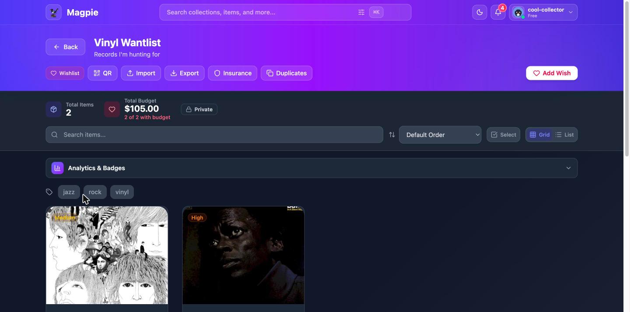Screen dimensions: 630x312
Task: Expand the Analytics & Badges panel
Action: pyautogui.click(x=311, y=168)
